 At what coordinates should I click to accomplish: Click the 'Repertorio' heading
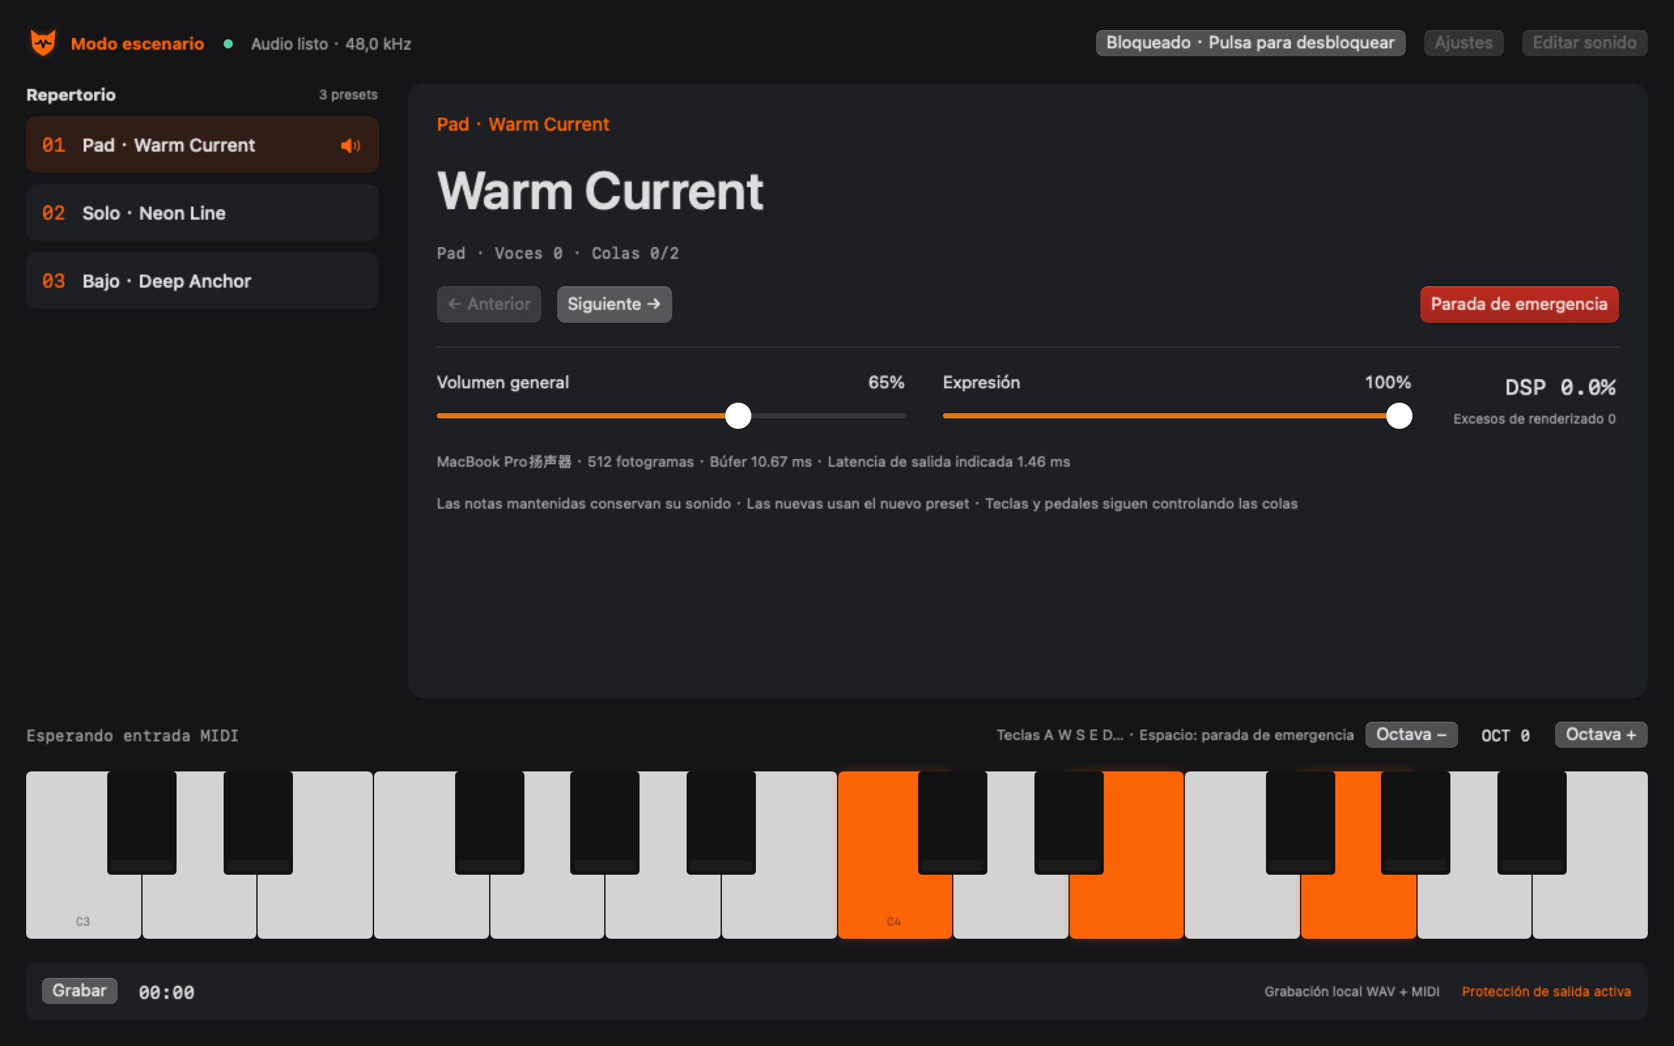coord(71,95)
